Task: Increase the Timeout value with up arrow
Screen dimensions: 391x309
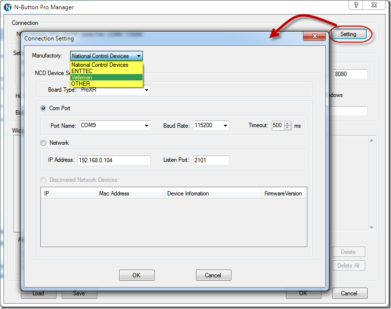Action: click(287, 123)
